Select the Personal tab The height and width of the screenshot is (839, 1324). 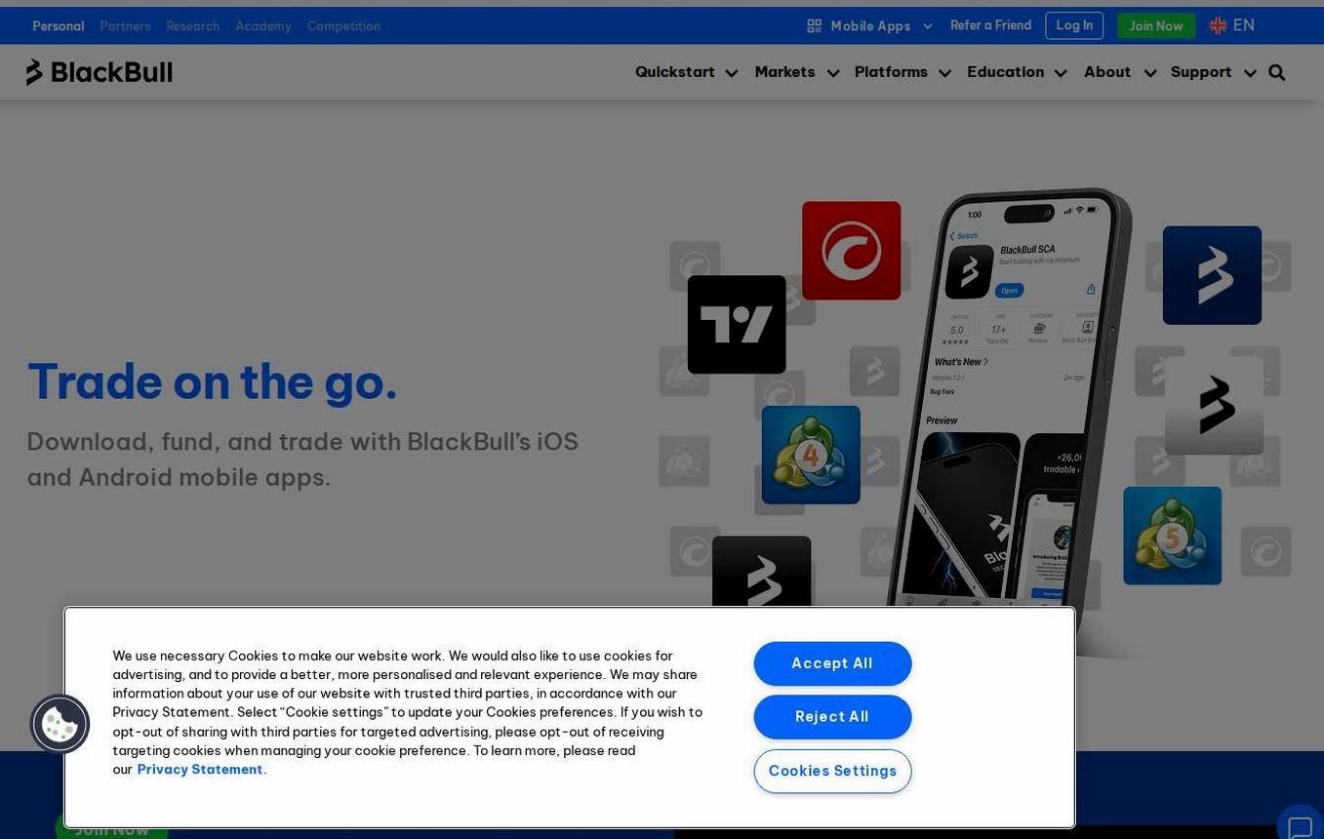pos(59,26)
